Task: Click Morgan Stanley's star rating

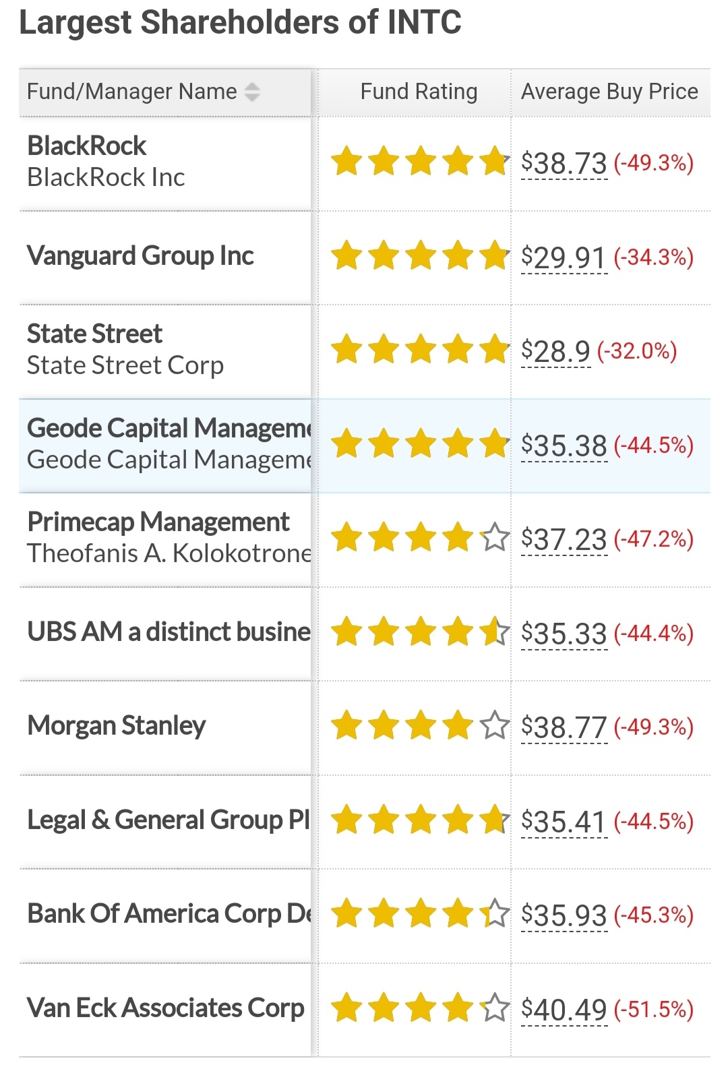Action: point(419,726)
